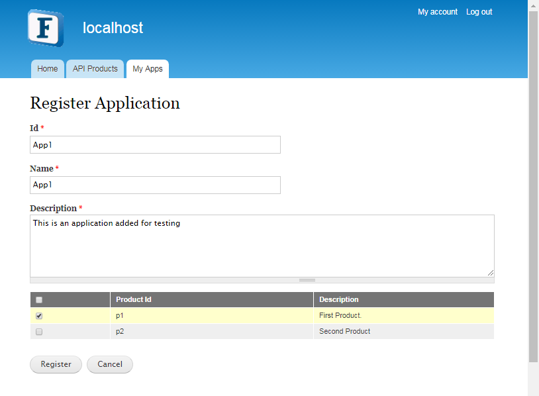Click inside the Description textarea
539x396 pixels.
tap(262, 246)
